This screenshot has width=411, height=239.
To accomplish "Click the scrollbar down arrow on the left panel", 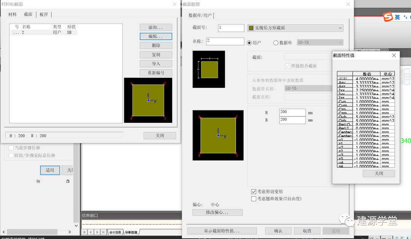I will 76,225.
